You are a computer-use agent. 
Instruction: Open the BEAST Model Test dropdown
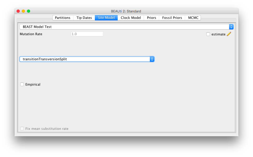(x=126, y=27)
